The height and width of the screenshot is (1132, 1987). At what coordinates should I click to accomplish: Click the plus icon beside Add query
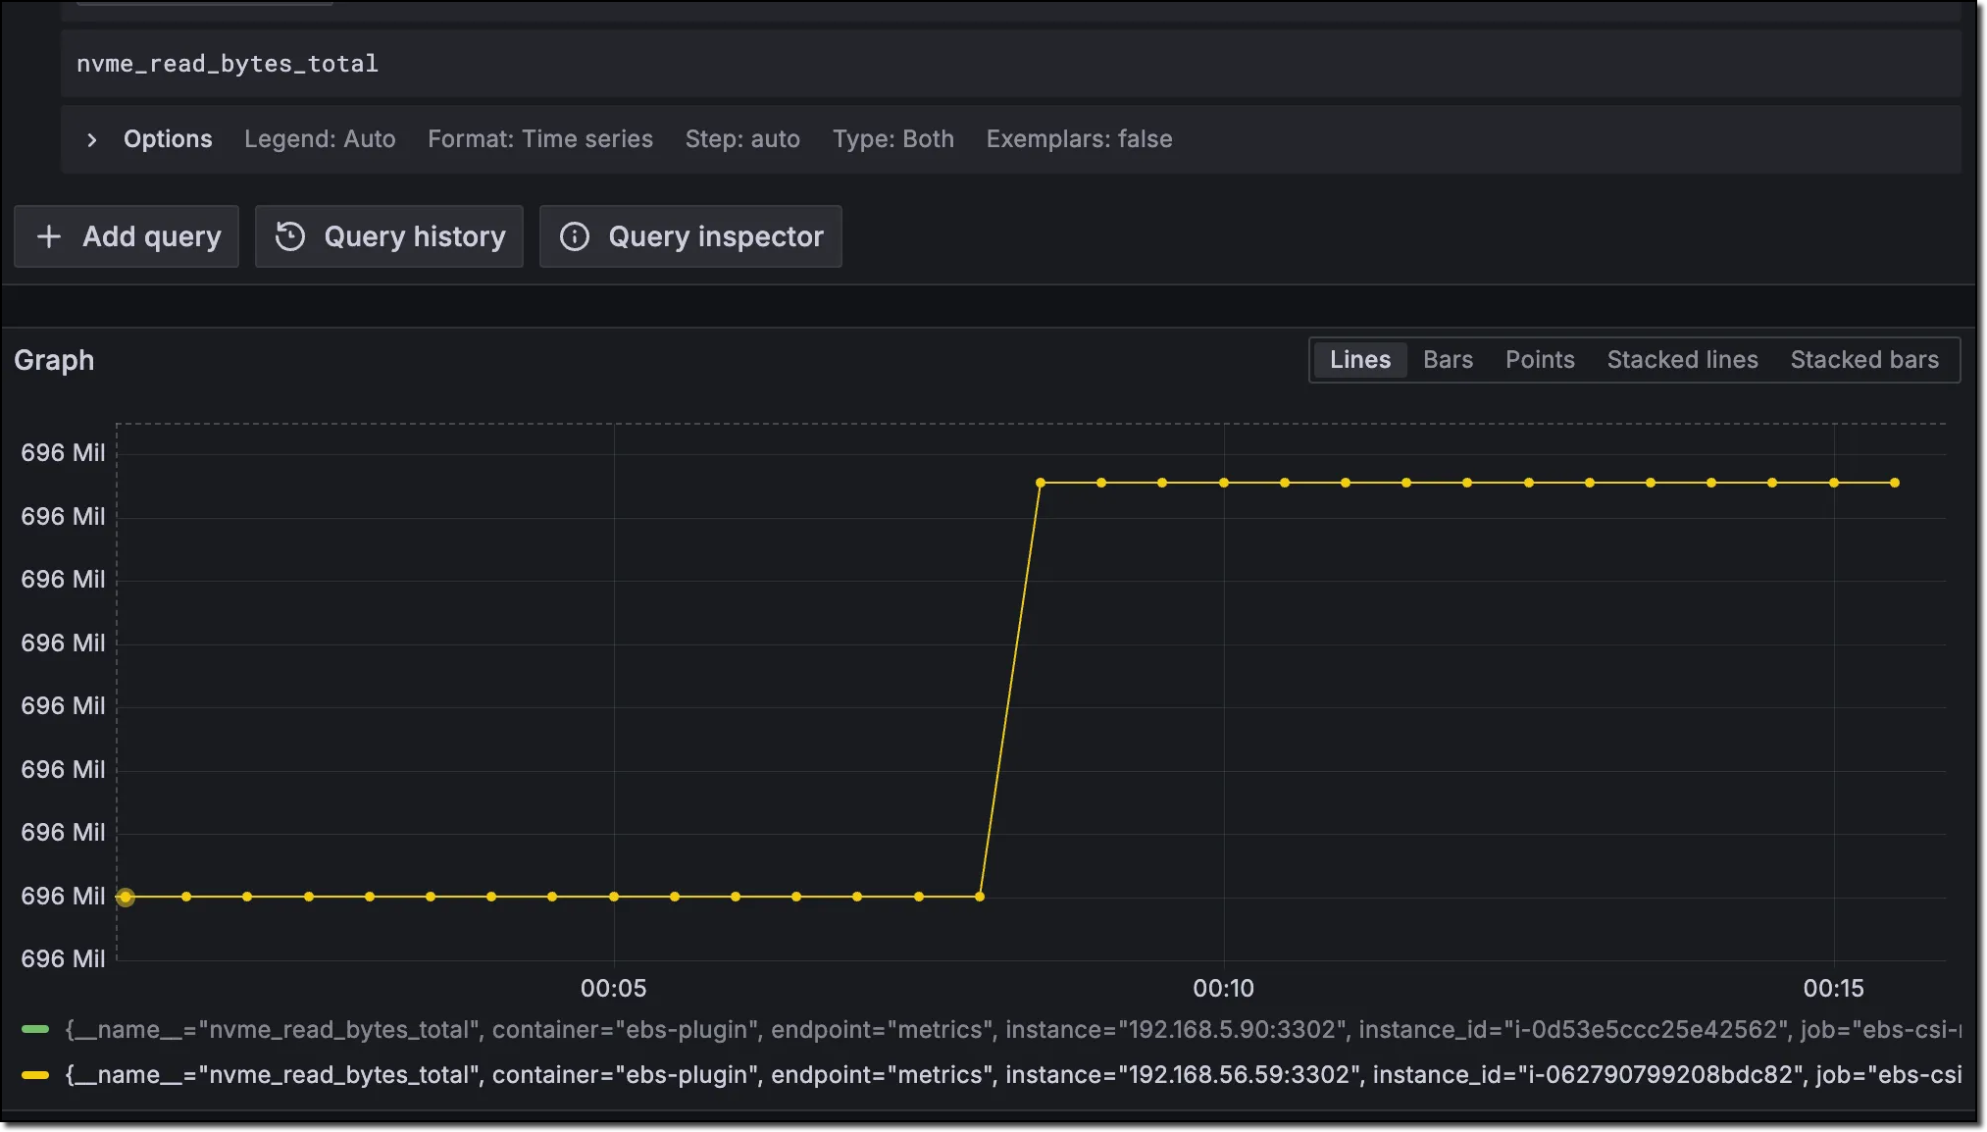[48, 236]
